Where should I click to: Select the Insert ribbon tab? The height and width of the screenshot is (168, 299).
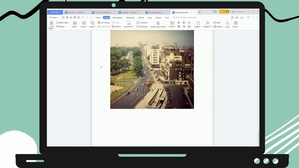pos(107,18)
